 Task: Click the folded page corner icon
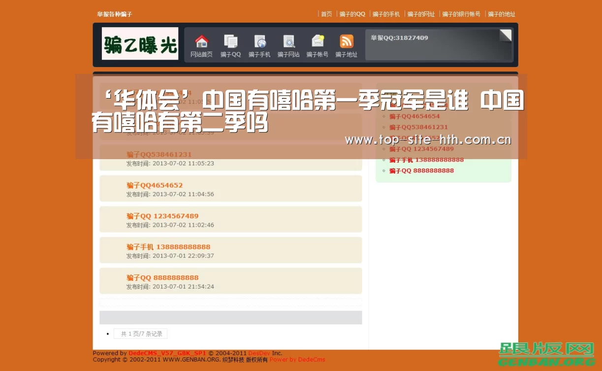coord(506,35)
